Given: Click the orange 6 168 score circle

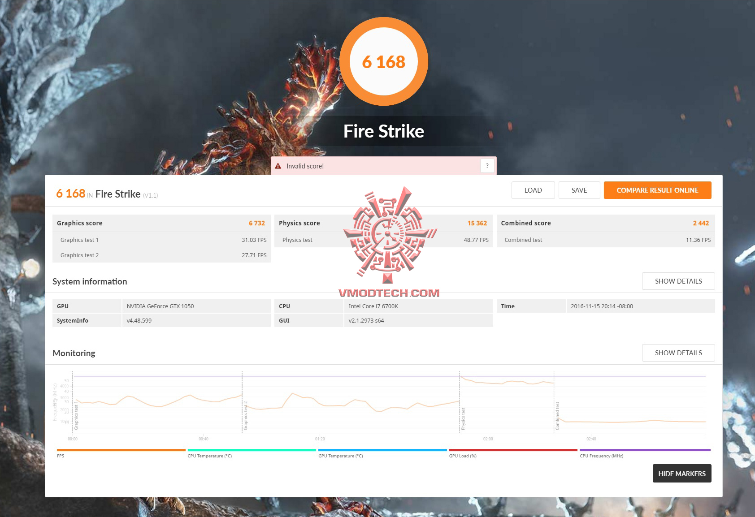Looking at the screenshot, I should coord(384,61).
